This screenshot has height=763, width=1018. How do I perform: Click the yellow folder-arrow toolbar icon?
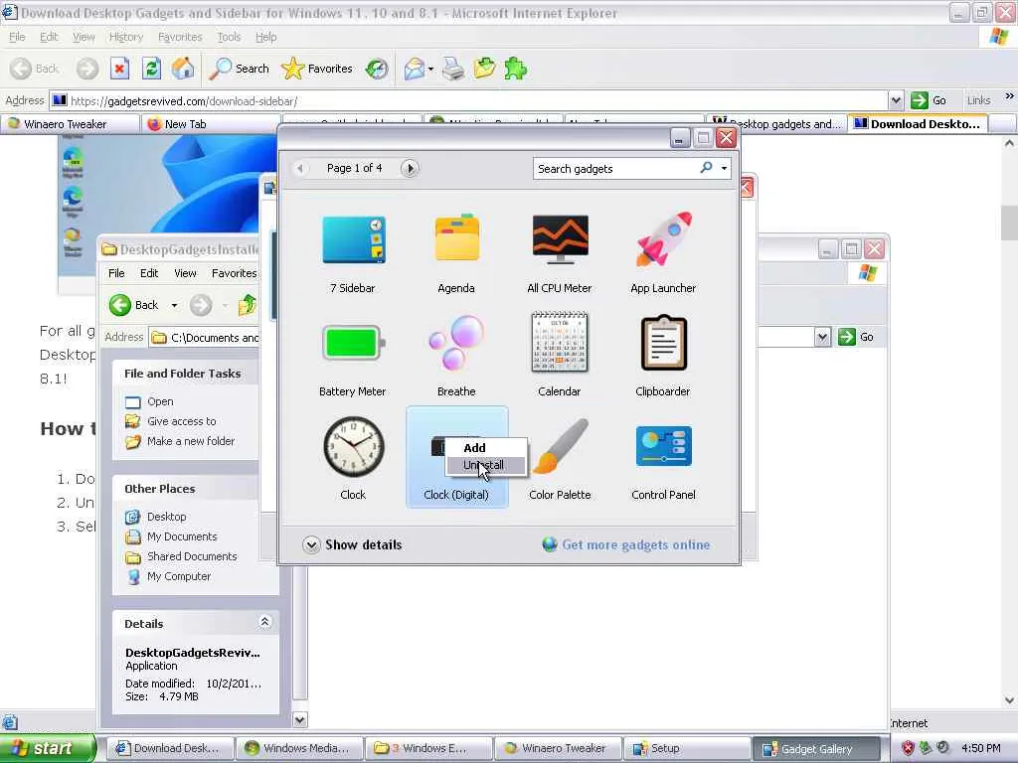tap(484, 69)
